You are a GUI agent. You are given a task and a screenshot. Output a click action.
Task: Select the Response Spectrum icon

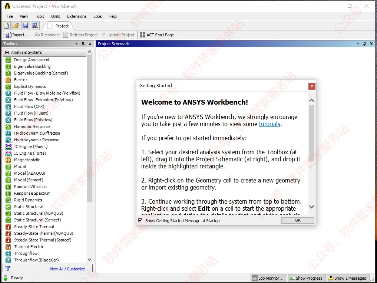[9, 194]
